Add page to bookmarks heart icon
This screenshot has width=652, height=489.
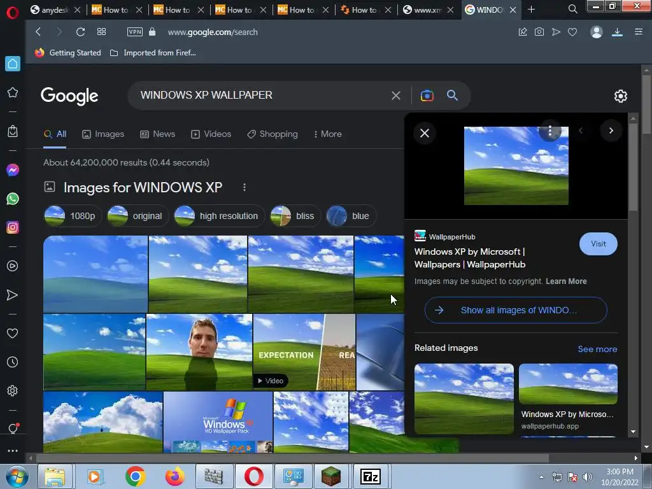point(572,32)
